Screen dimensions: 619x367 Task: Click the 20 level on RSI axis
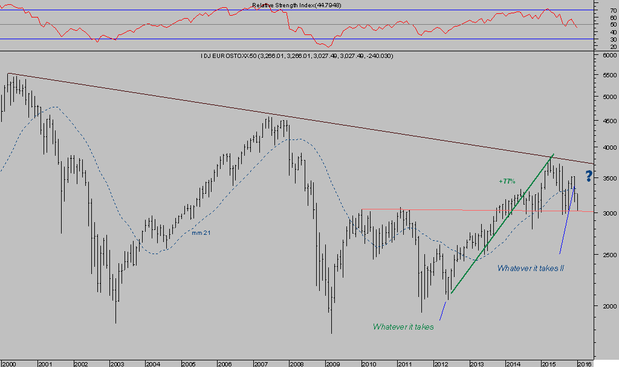[x=613, y=46]
